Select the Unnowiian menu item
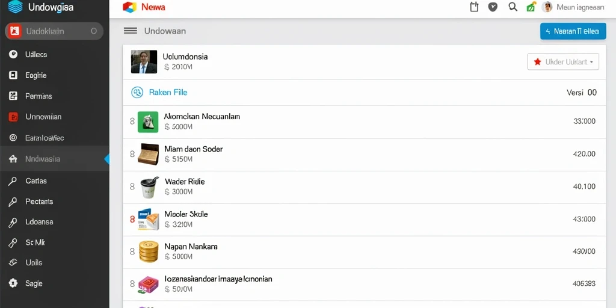This screenshot has height=308, width=616. click(x=55, y=117)
